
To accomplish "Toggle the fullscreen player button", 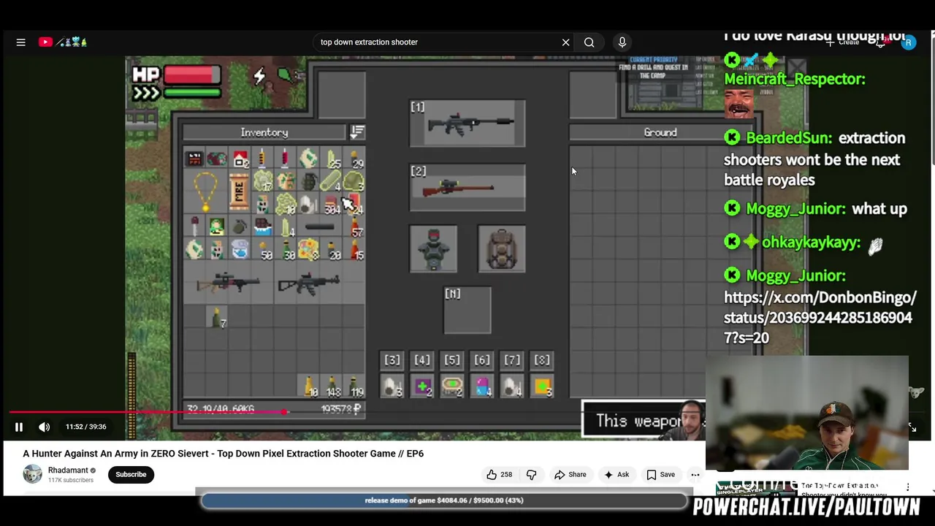I will [x=912, y=427].
